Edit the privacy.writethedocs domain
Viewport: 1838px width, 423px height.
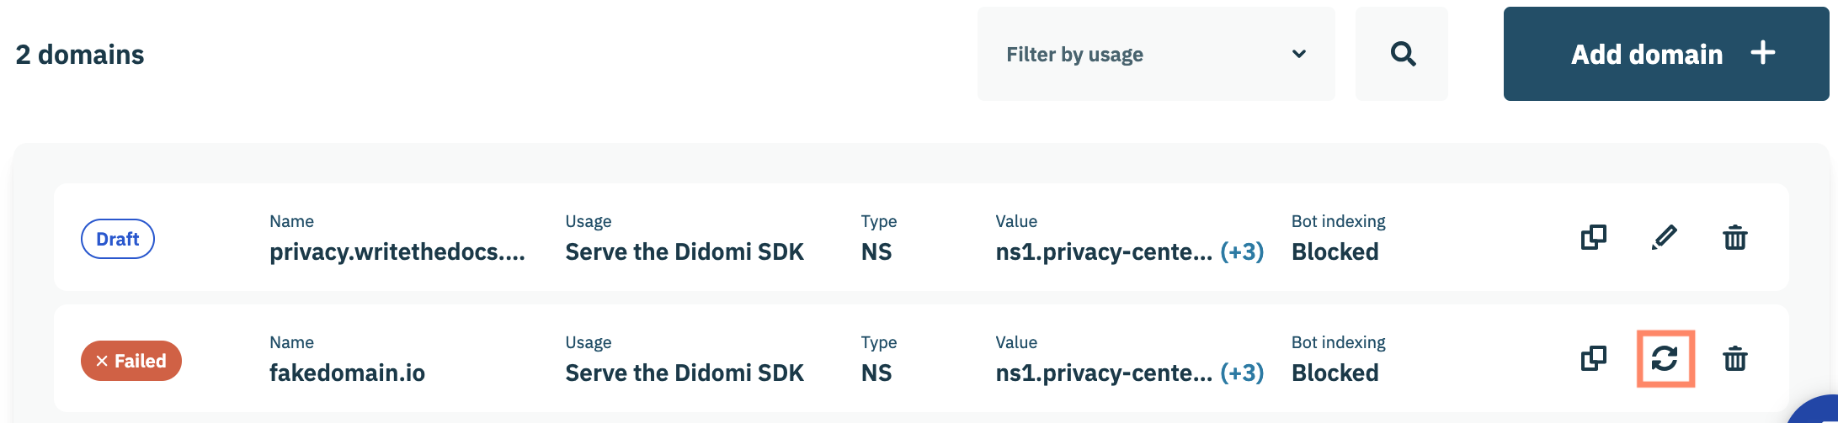(1665, 238)
